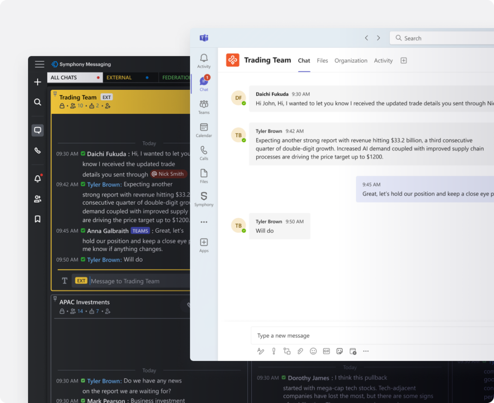
Task: Select the EXTERNAL tab in Symphony
Action: click(x=119, y=78)
